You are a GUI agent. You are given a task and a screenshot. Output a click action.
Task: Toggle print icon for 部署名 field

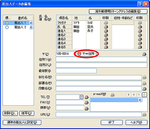[144, 83]
